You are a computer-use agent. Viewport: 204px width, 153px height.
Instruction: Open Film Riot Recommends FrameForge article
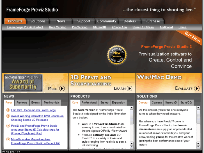click(x=33, y=110)
